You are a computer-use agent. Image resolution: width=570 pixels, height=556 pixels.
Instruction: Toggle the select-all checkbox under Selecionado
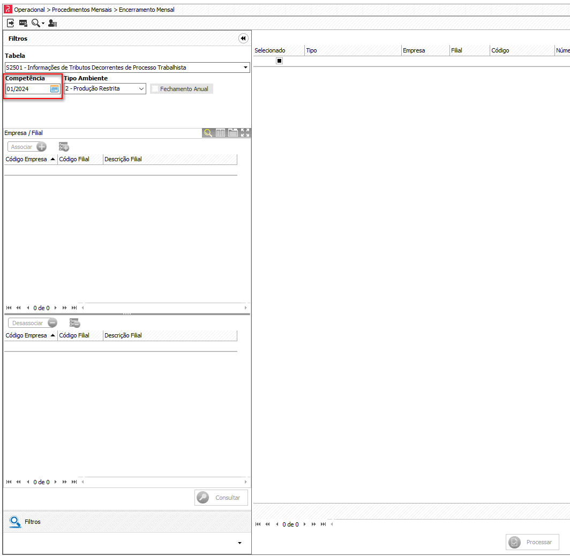point(279,61)
